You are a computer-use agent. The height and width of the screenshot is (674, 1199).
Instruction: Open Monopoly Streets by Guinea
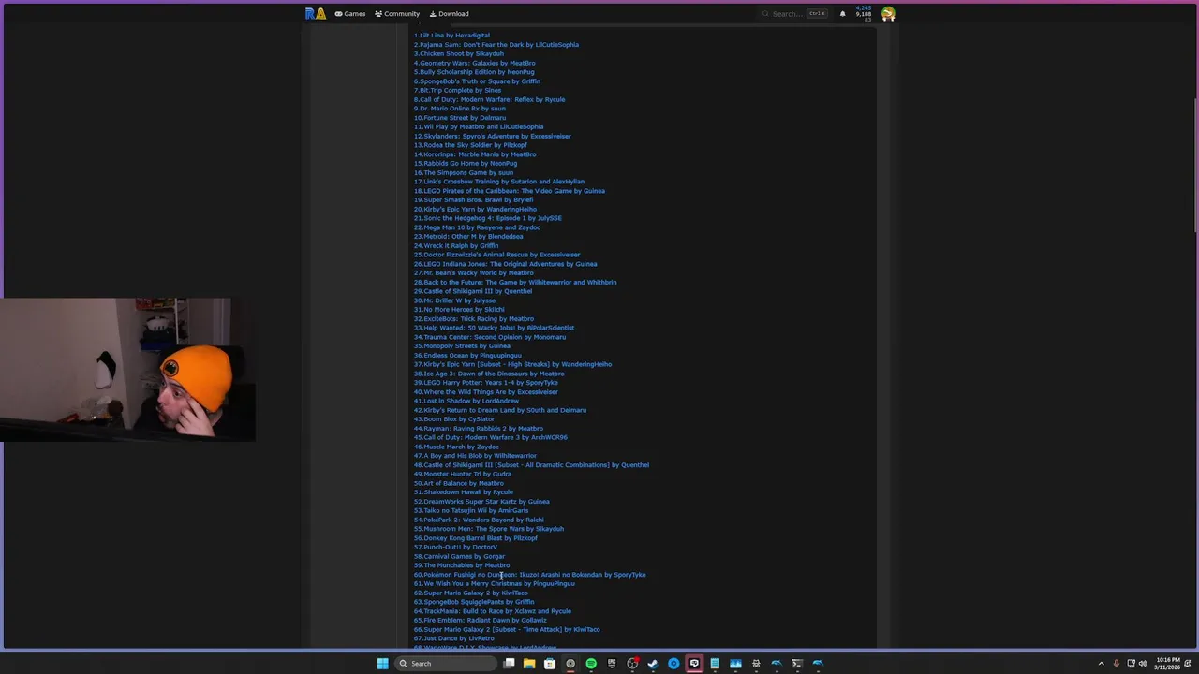point(463,345)
